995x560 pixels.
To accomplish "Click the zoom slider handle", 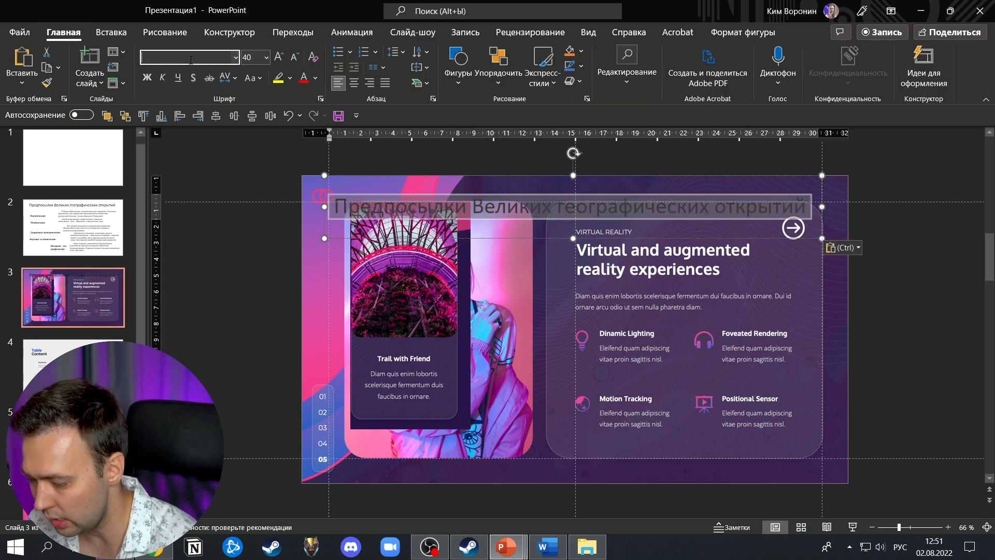I will pyautogui.click(x=899, y=527).
